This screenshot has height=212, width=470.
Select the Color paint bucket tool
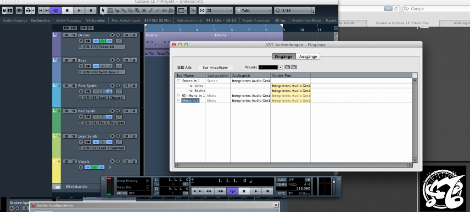pyautogui.click(x=171, y=11)
